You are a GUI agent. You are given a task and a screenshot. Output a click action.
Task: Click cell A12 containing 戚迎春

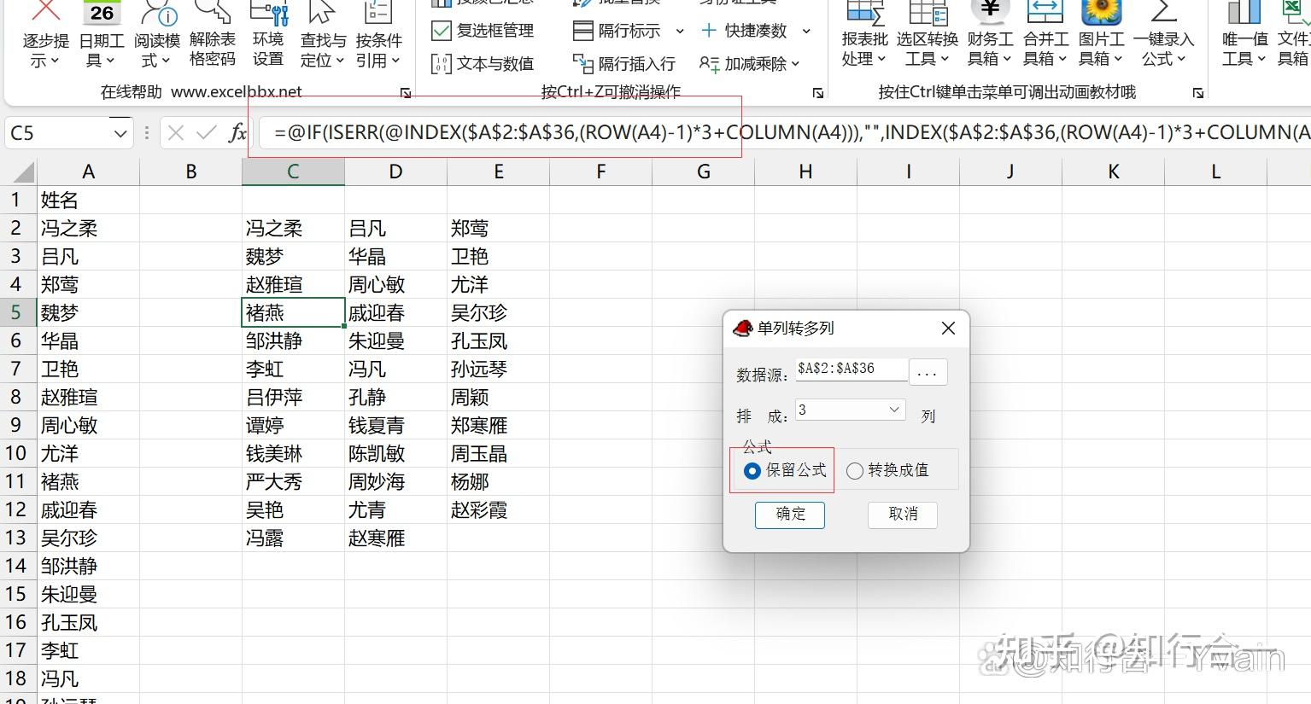(88, 510)
